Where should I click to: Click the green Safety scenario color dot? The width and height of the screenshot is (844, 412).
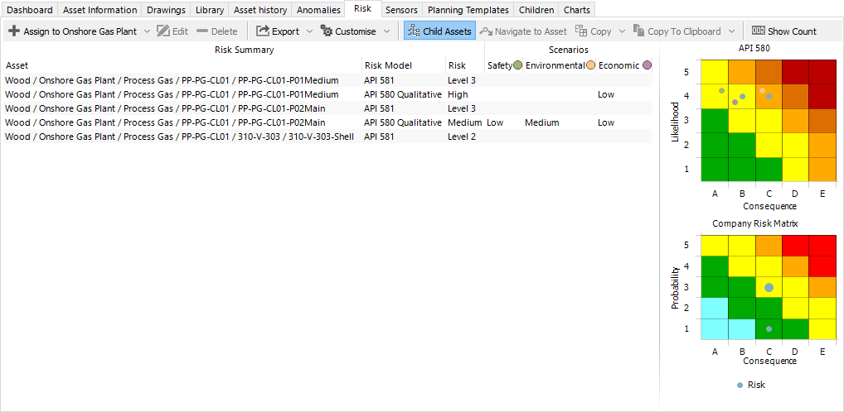point(518,65)
